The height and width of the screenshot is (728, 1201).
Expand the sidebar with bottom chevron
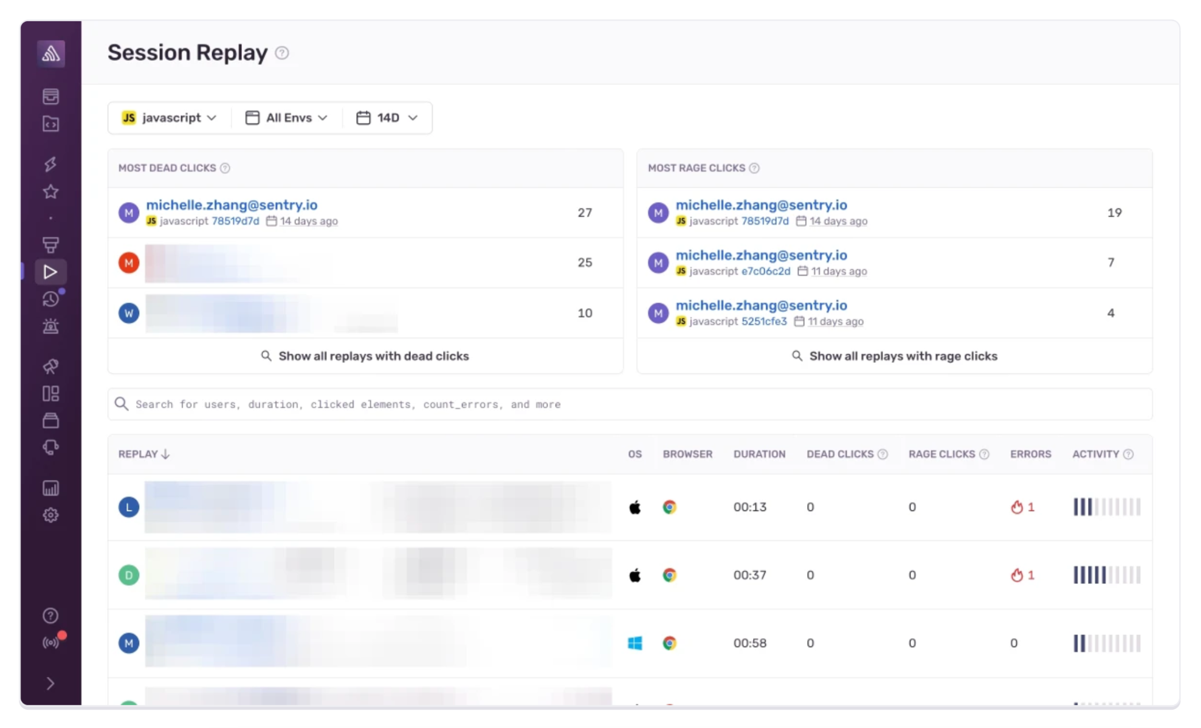click(x=50, y=684)
